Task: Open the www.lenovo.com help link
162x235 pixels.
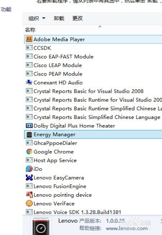Action: coord(127,228)
